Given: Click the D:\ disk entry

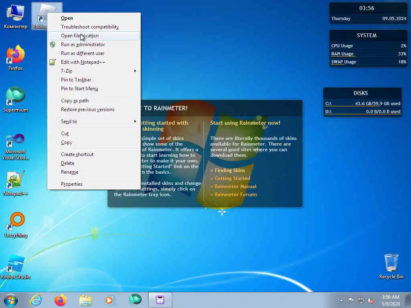Looking at the screenshot, I should (362, 112).
